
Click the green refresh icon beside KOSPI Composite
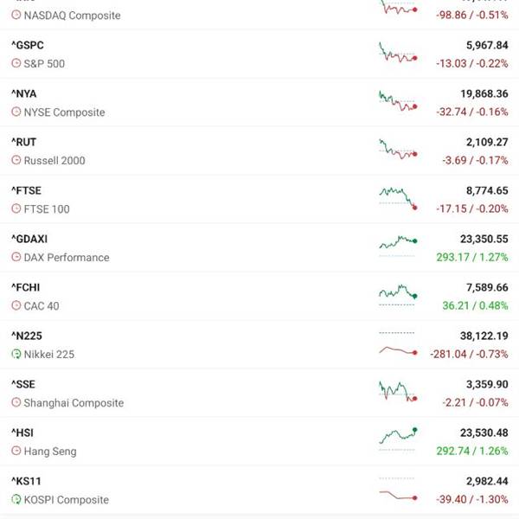pos(16,499)
